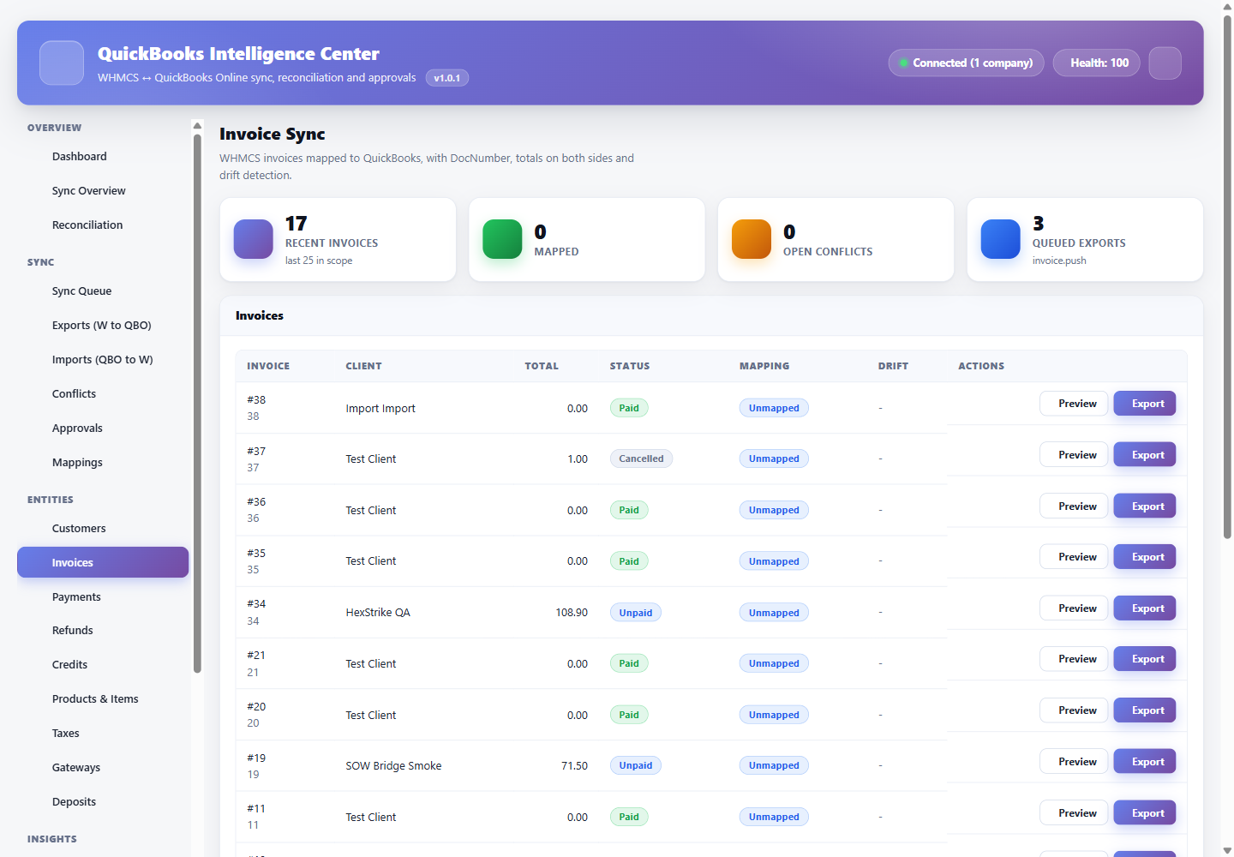
Task: Open Imports (QBO to W) page
Action: click(x=103, y=360)
